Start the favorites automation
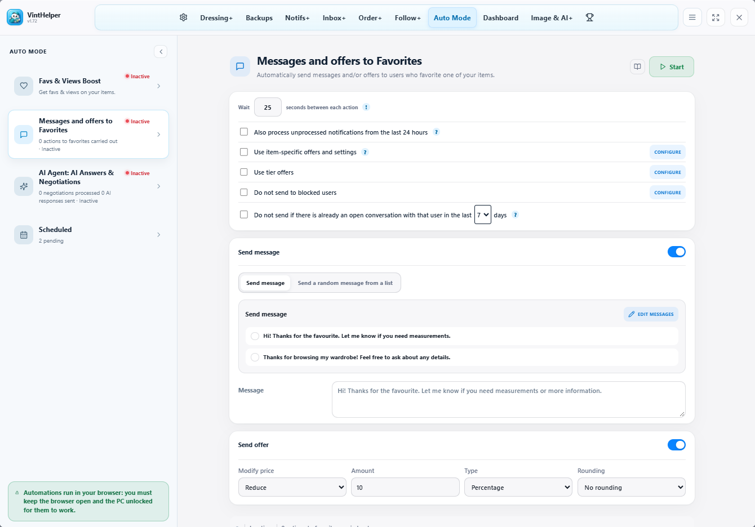Viewport: 755px width, 527px height. pyautogui.click(x=672, y=66)
